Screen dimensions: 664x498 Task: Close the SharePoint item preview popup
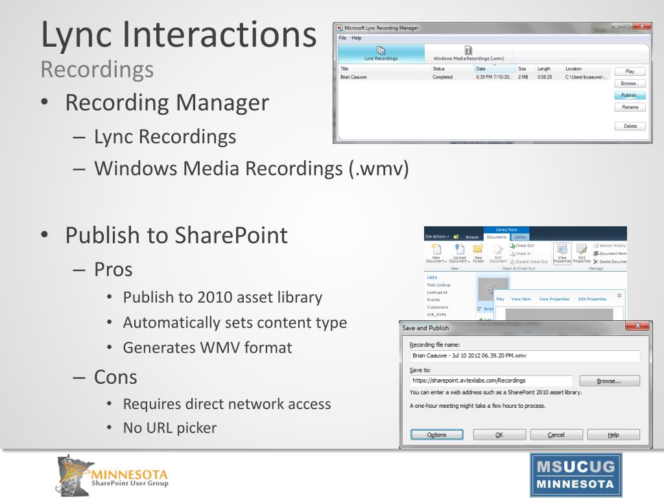pyautogui.click(x=619, y=295)
